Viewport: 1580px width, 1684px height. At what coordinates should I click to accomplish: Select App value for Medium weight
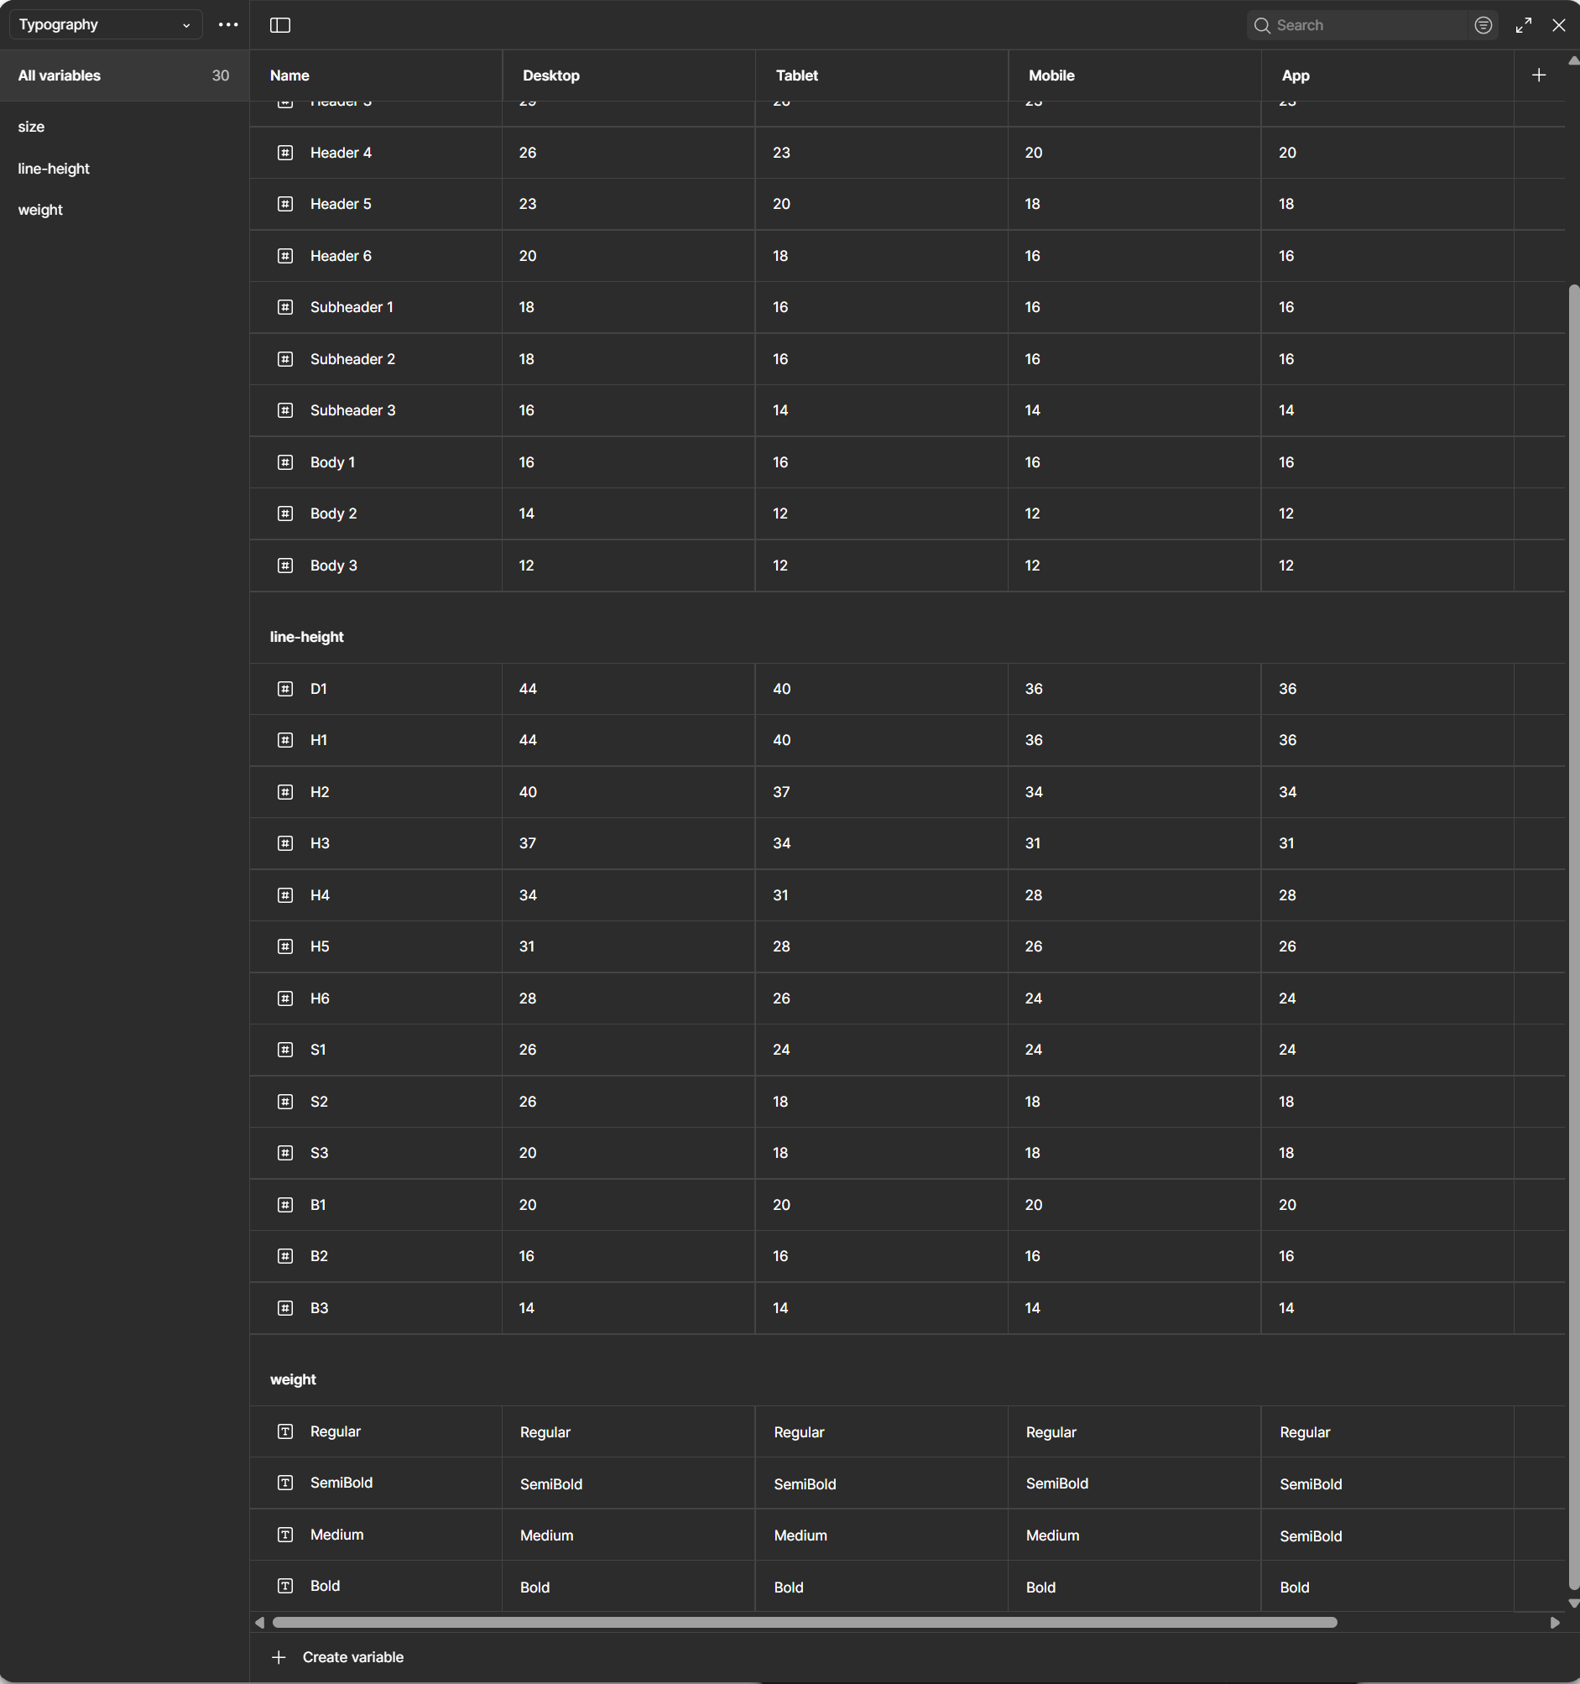click(1311, 1535)
